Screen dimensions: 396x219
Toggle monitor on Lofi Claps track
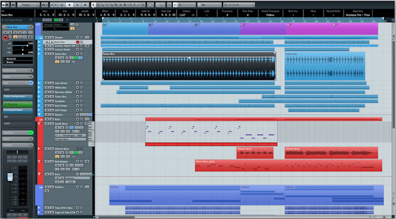tap(82, 110)
